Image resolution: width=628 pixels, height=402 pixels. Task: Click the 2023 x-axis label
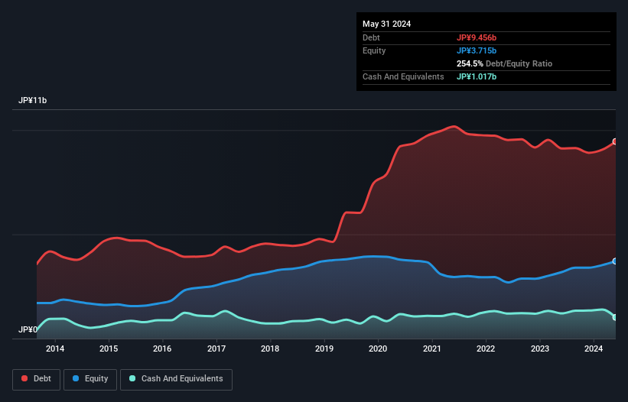pos(540,349)
